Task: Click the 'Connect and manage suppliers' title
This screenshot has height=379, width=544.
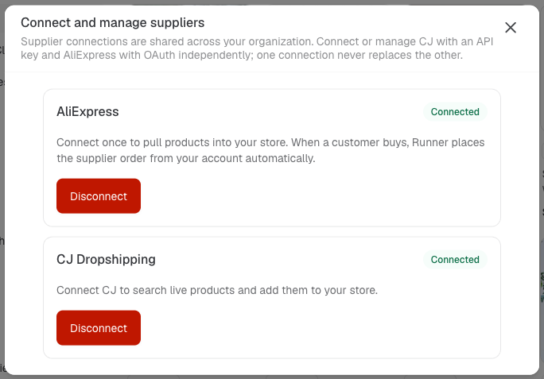Action: pyautogui.click(x=112, y=22)
